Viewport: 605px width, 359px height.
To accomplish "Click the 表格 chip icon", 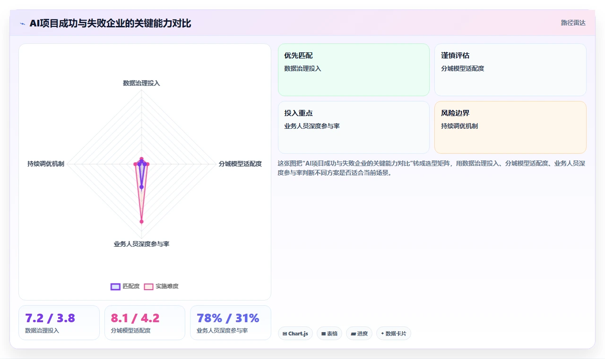I will (323, 334).
